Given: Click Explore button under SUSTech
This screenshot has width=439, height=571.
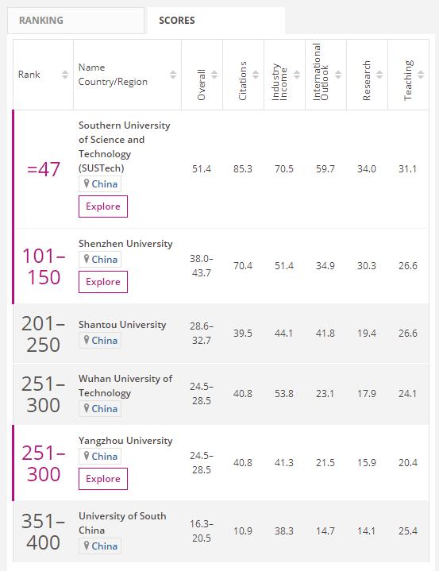Looking at the screenshot, I should click(103, 206).
